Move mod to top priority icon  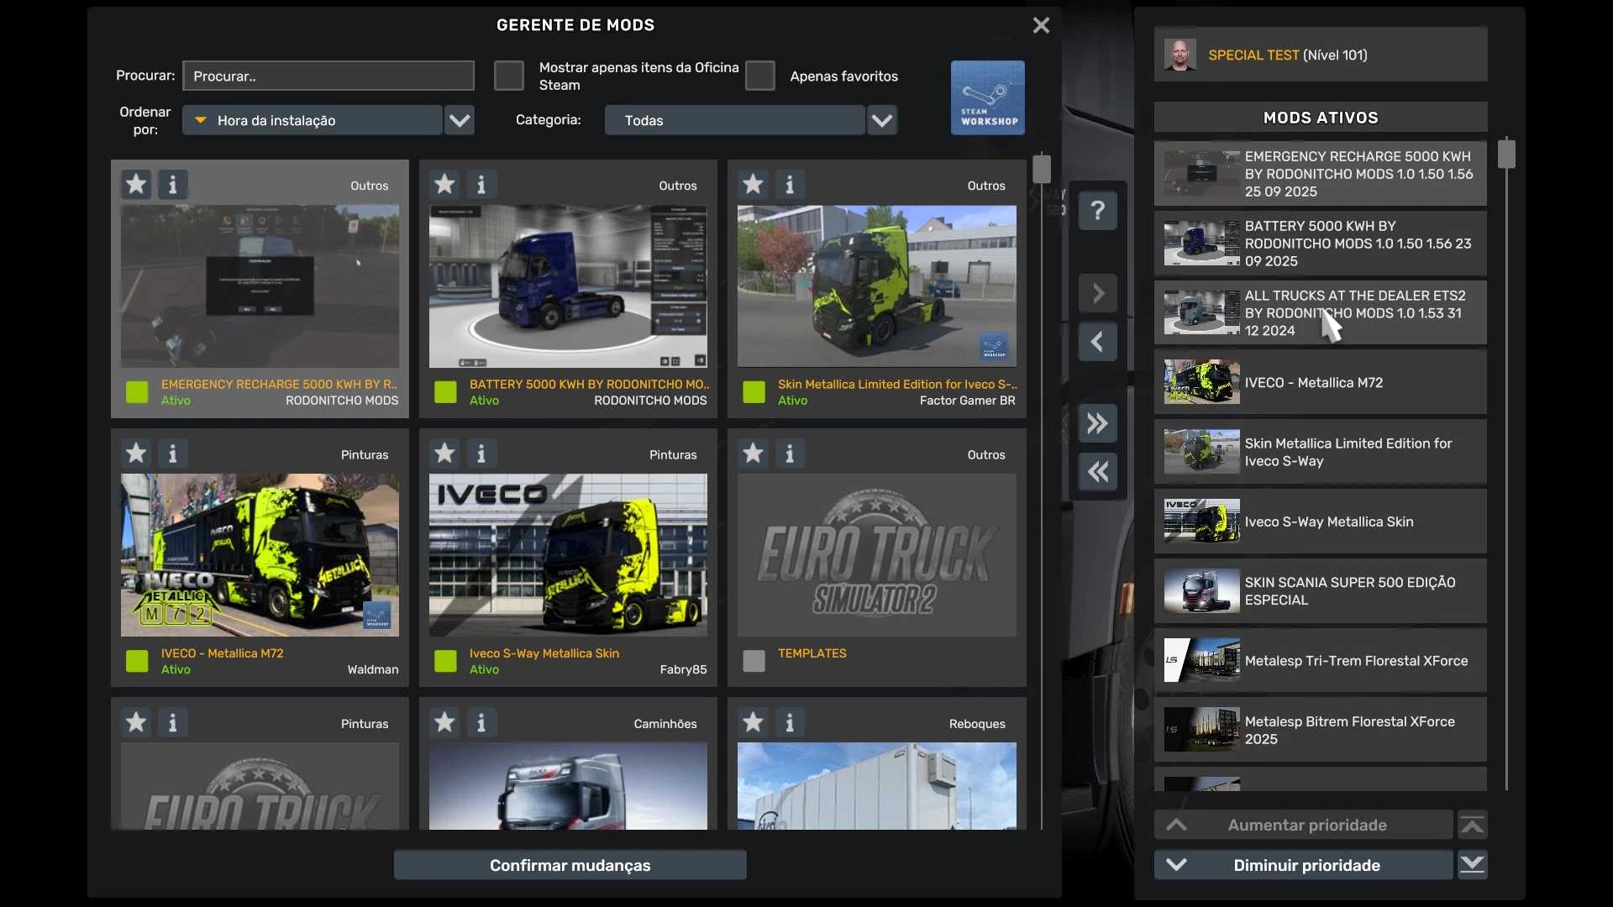pos(1472,826)
